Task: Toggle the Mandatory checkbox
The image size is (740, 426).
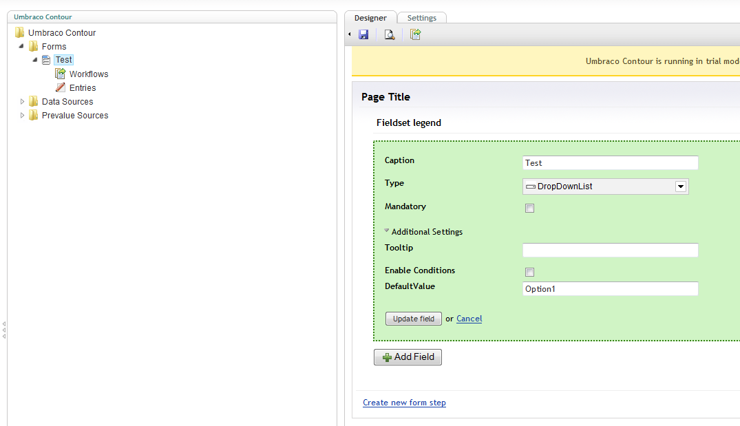Action: tap(529, 209)
